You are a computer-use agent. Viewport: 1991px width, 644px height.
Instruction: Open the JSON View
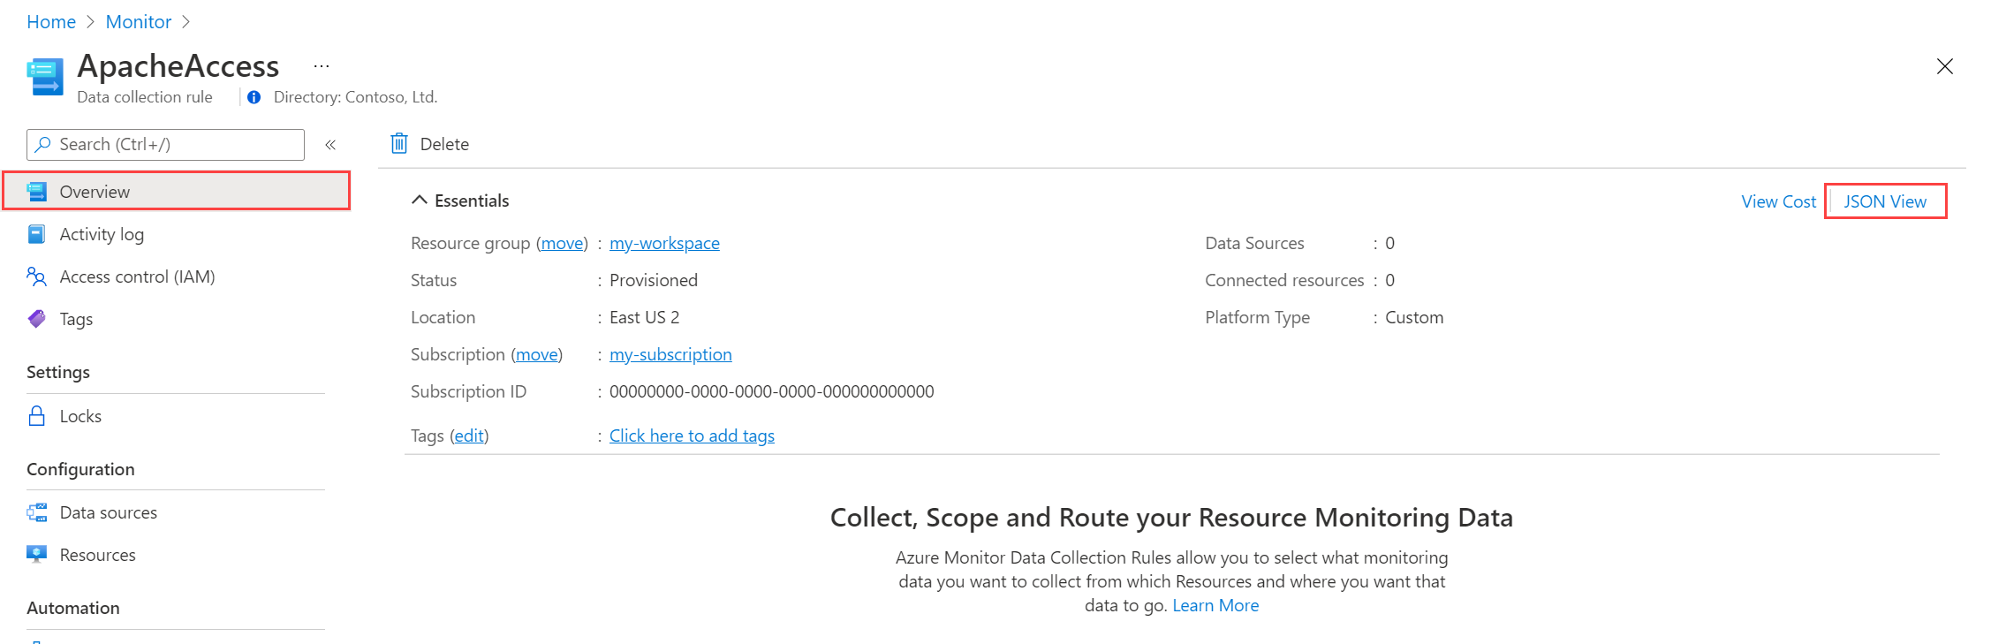1885,201
